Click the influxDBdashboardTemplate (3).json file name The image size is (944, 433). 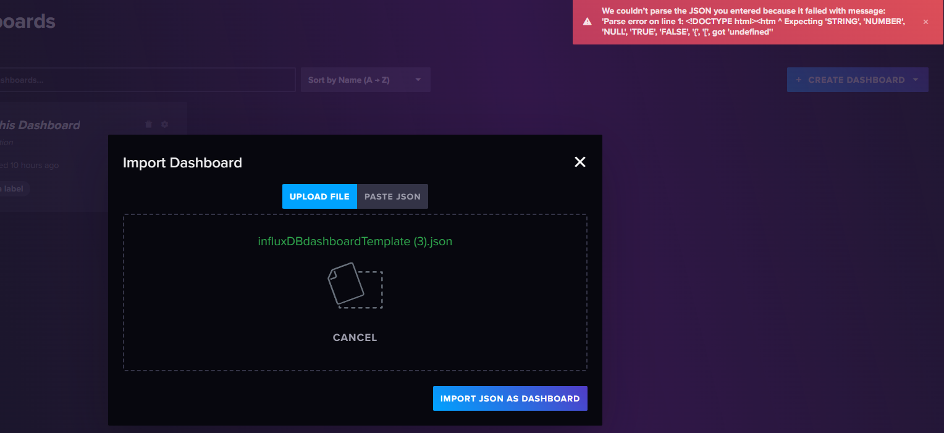coord(355,242)
